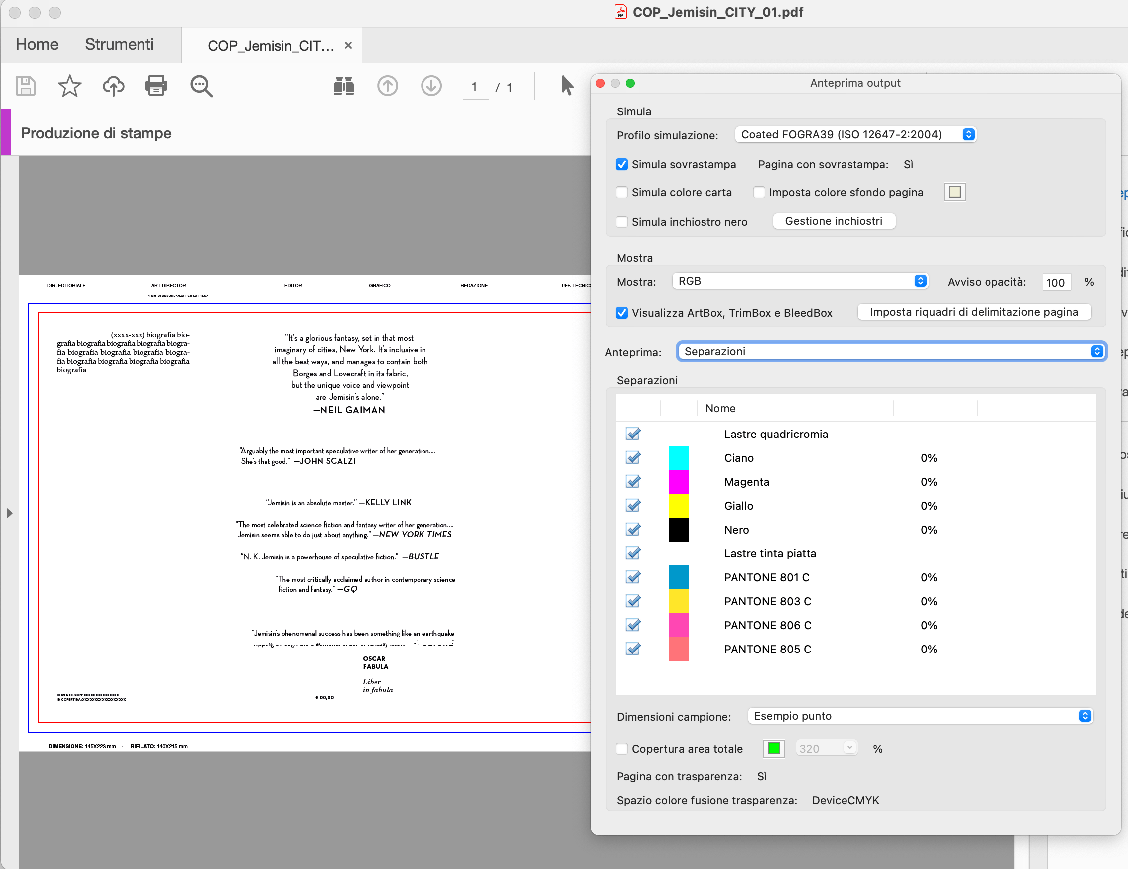Select the pointer selection tool
This screenshot has height=869, width=1128.
click(566, 86)
